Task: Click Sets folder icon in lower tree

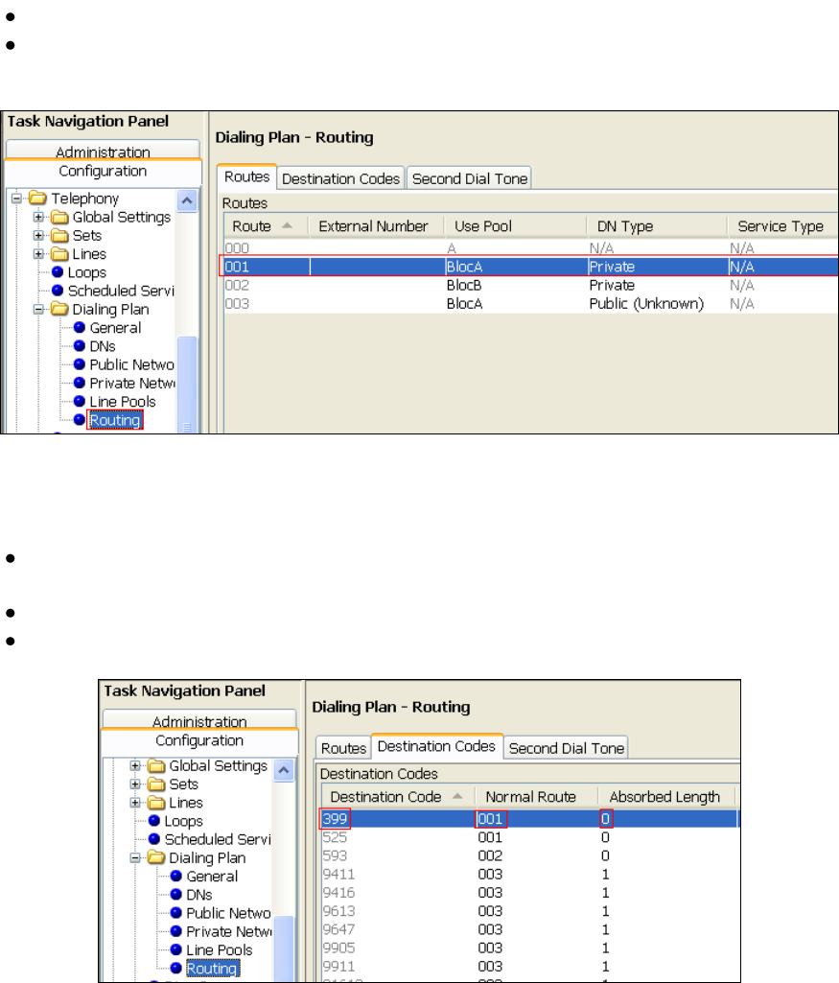Action: tap(156, 784)
